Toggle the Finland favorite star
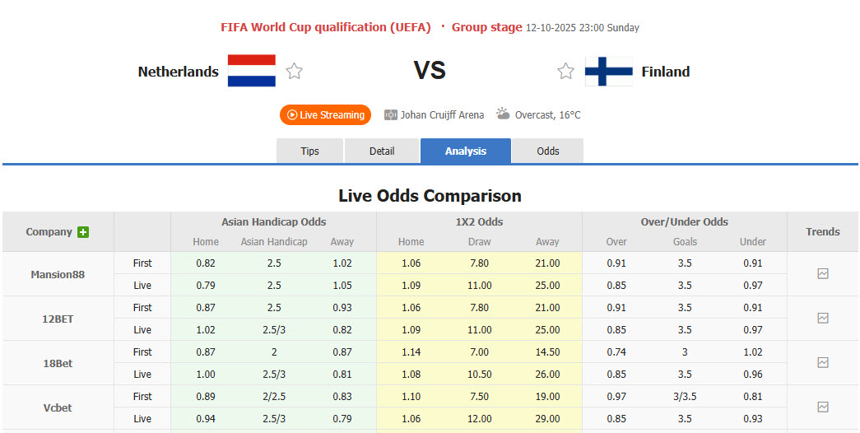Image resolution: width=860 pixels, height=433 pixels. (x=565, y=72)
